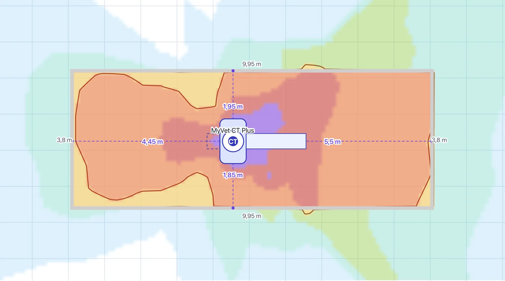
Task: Click the top wall measurement anchor dot
Action: (233, 71)
